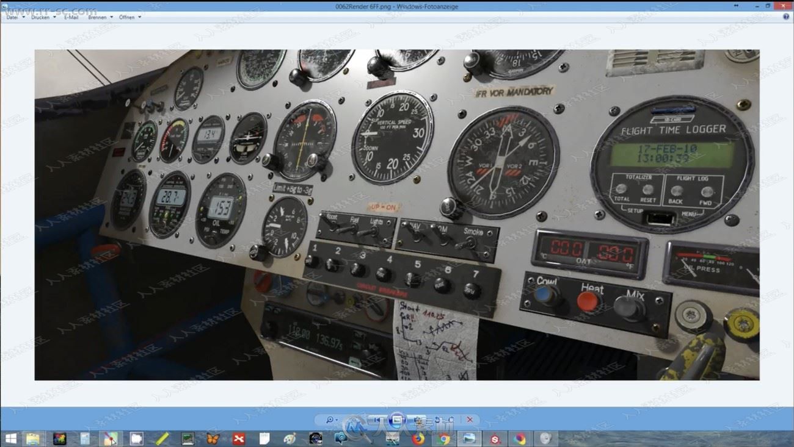Open the paint palette app on taskbar

tap(290, 438)
